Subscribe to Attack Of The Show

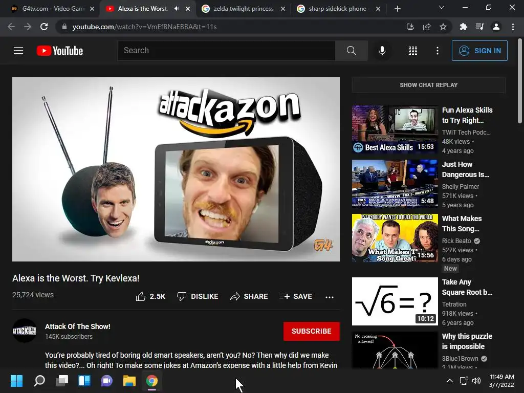[312, 331]
